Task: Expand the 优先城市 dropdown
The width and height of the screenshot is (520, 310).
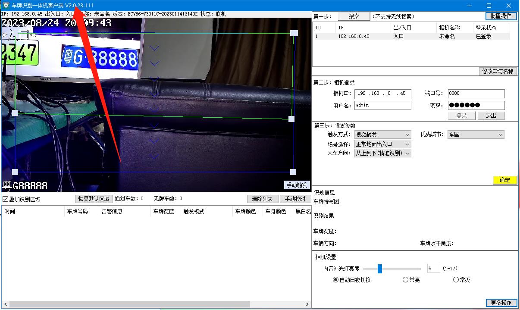Action: (476, 135)
